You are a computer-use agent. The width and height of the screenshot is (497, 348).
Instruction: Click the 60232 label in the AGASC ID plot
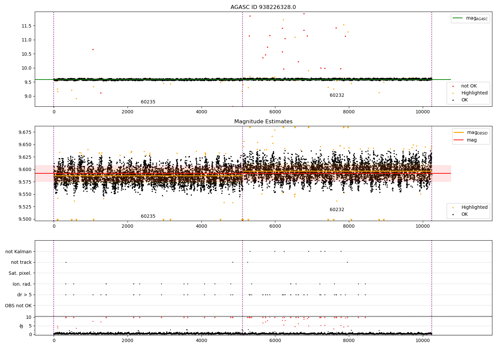point(337,95)
